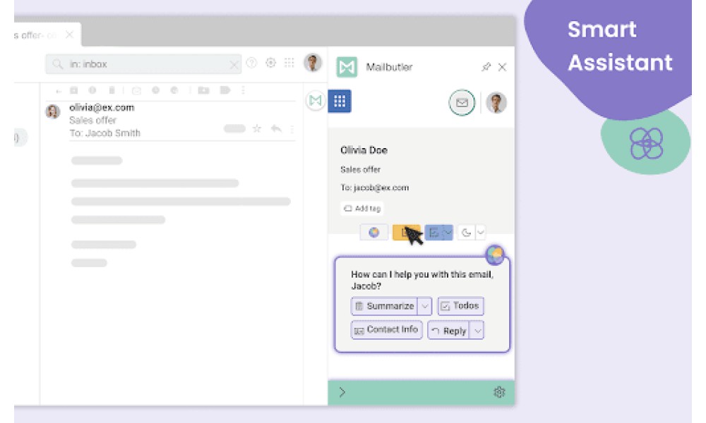The height and width of the screenshot is (423, 706).
Task: Click the in: inbox search field
Action: tap(143, 64)
